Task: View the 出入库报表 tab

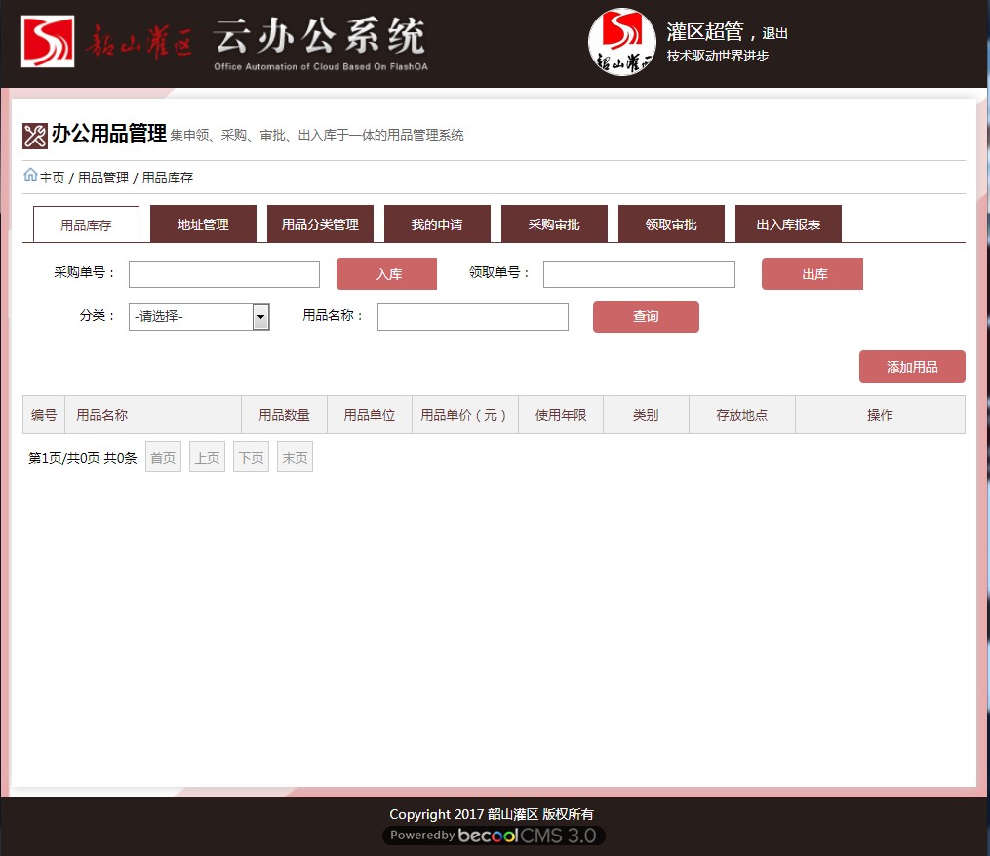Action: 788,224
